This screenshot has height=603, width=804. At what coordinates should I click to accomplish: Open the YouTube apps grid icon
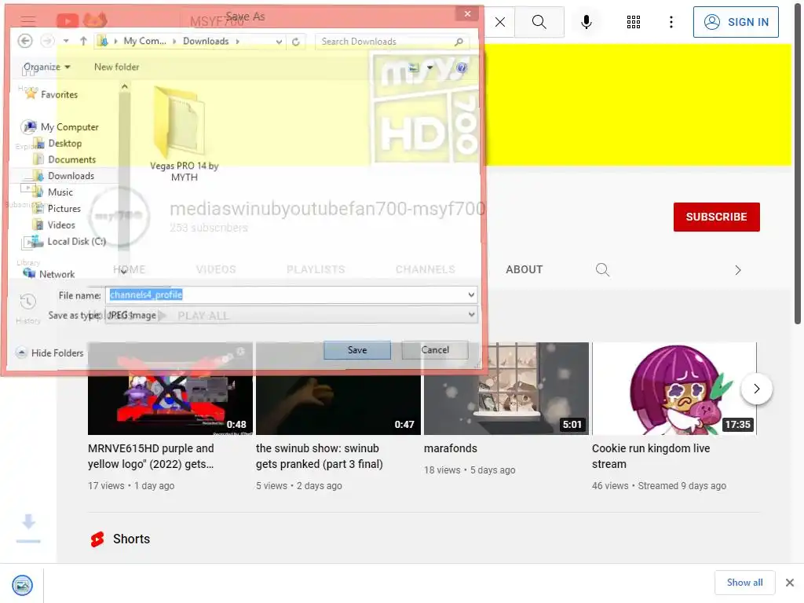634,22
